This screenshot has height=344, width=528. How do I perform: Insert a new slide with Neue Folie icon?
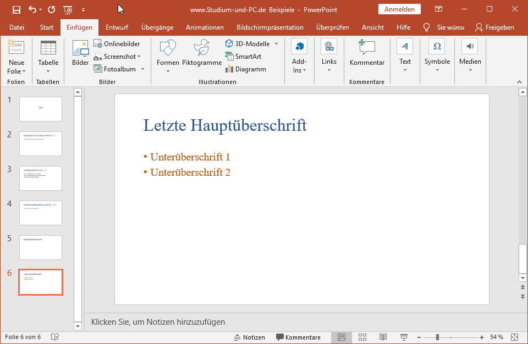click(16, 48)
